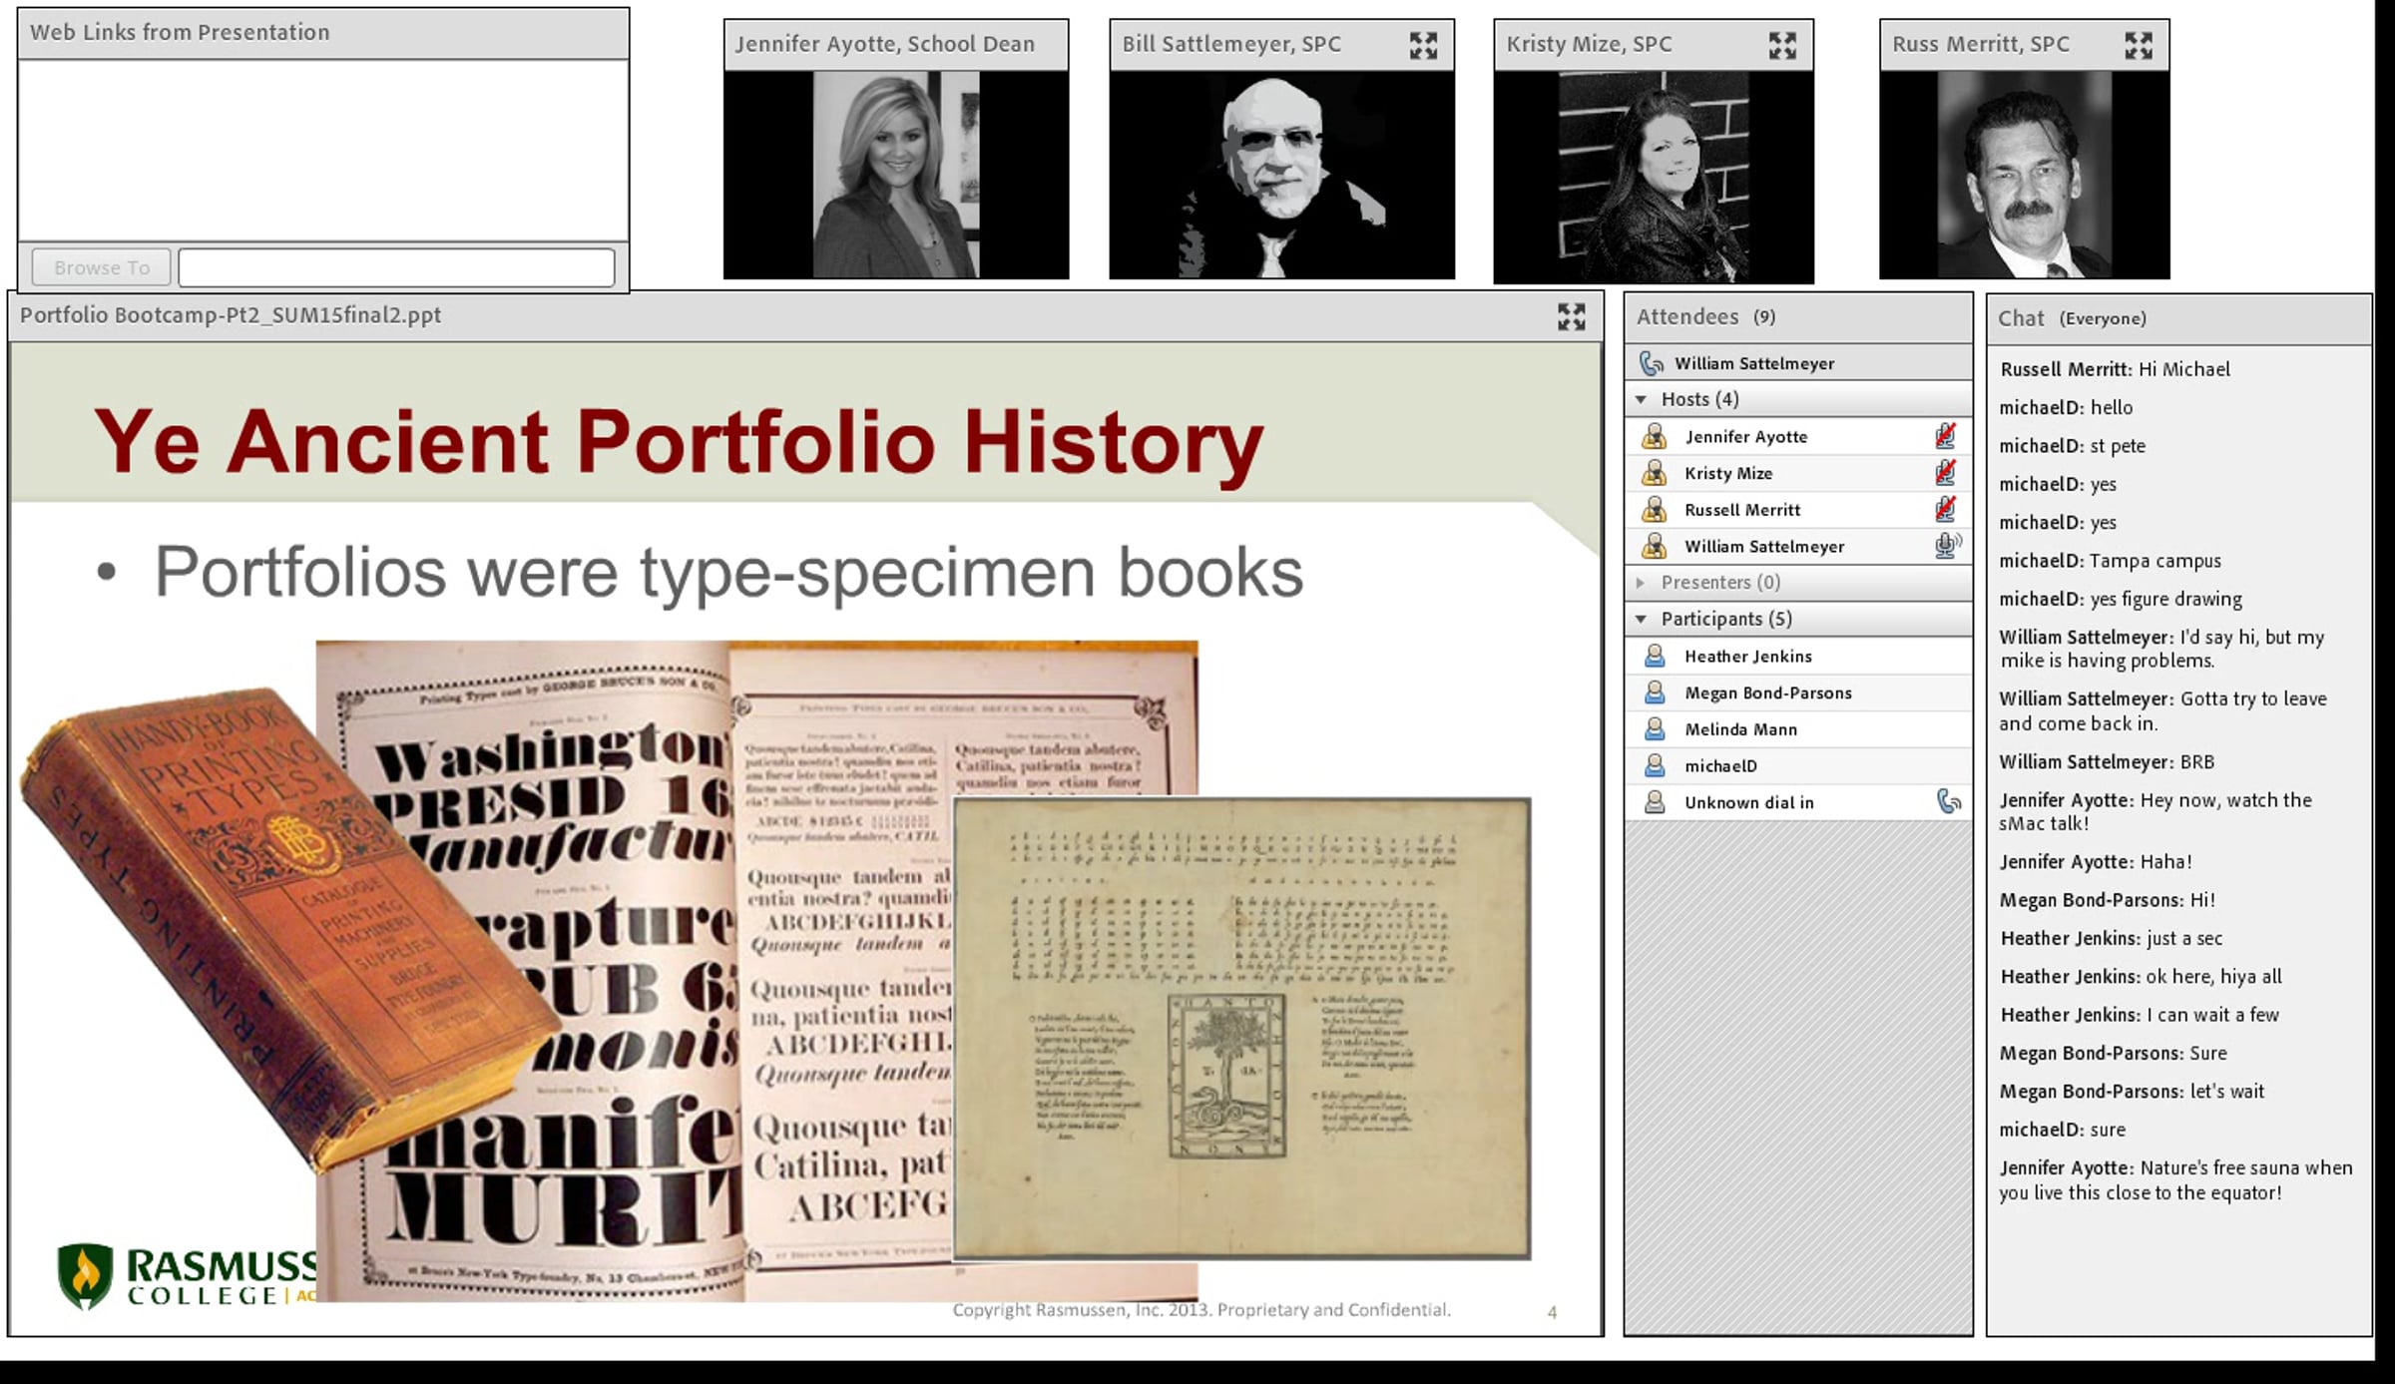
Task: Collapse the Participants (5) group
Action: point(1642,619)
